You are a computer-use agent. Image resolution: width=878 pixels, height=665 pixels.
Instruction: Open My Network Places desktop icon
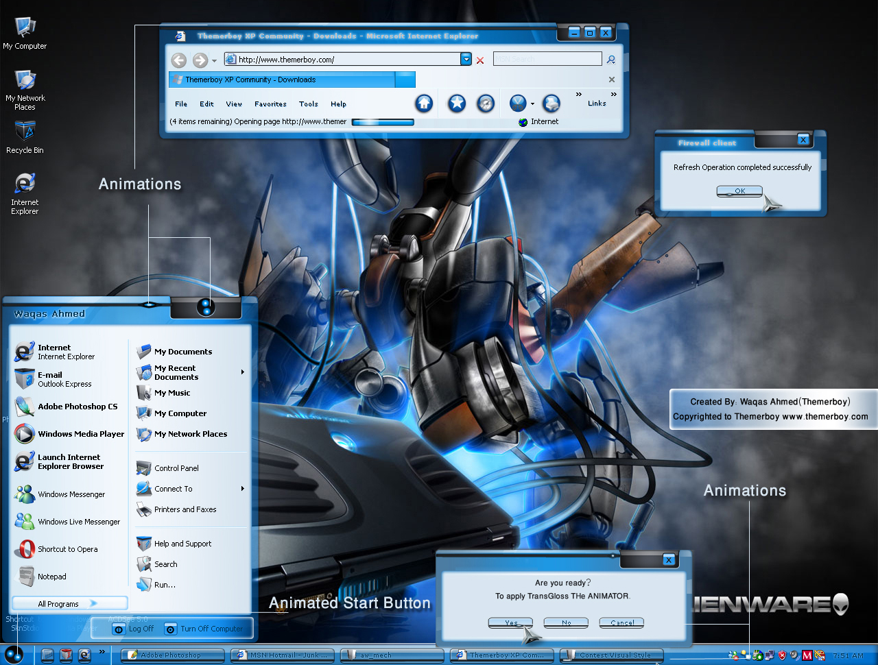pyautogui.click(x=25, y=89)
